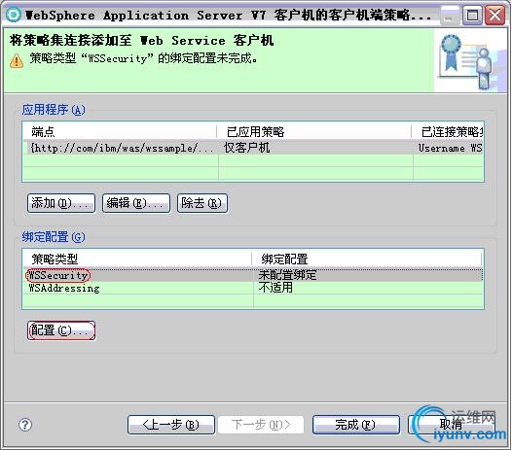Maximize the dialog window
The width and height of the screenshot is (512, 450).
[472, 16]
